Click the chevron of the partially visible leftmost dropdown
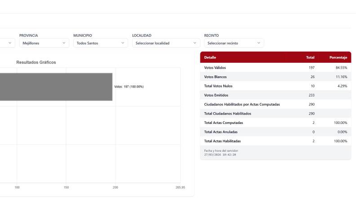The image size is (359, 202). tap(10, 43)
